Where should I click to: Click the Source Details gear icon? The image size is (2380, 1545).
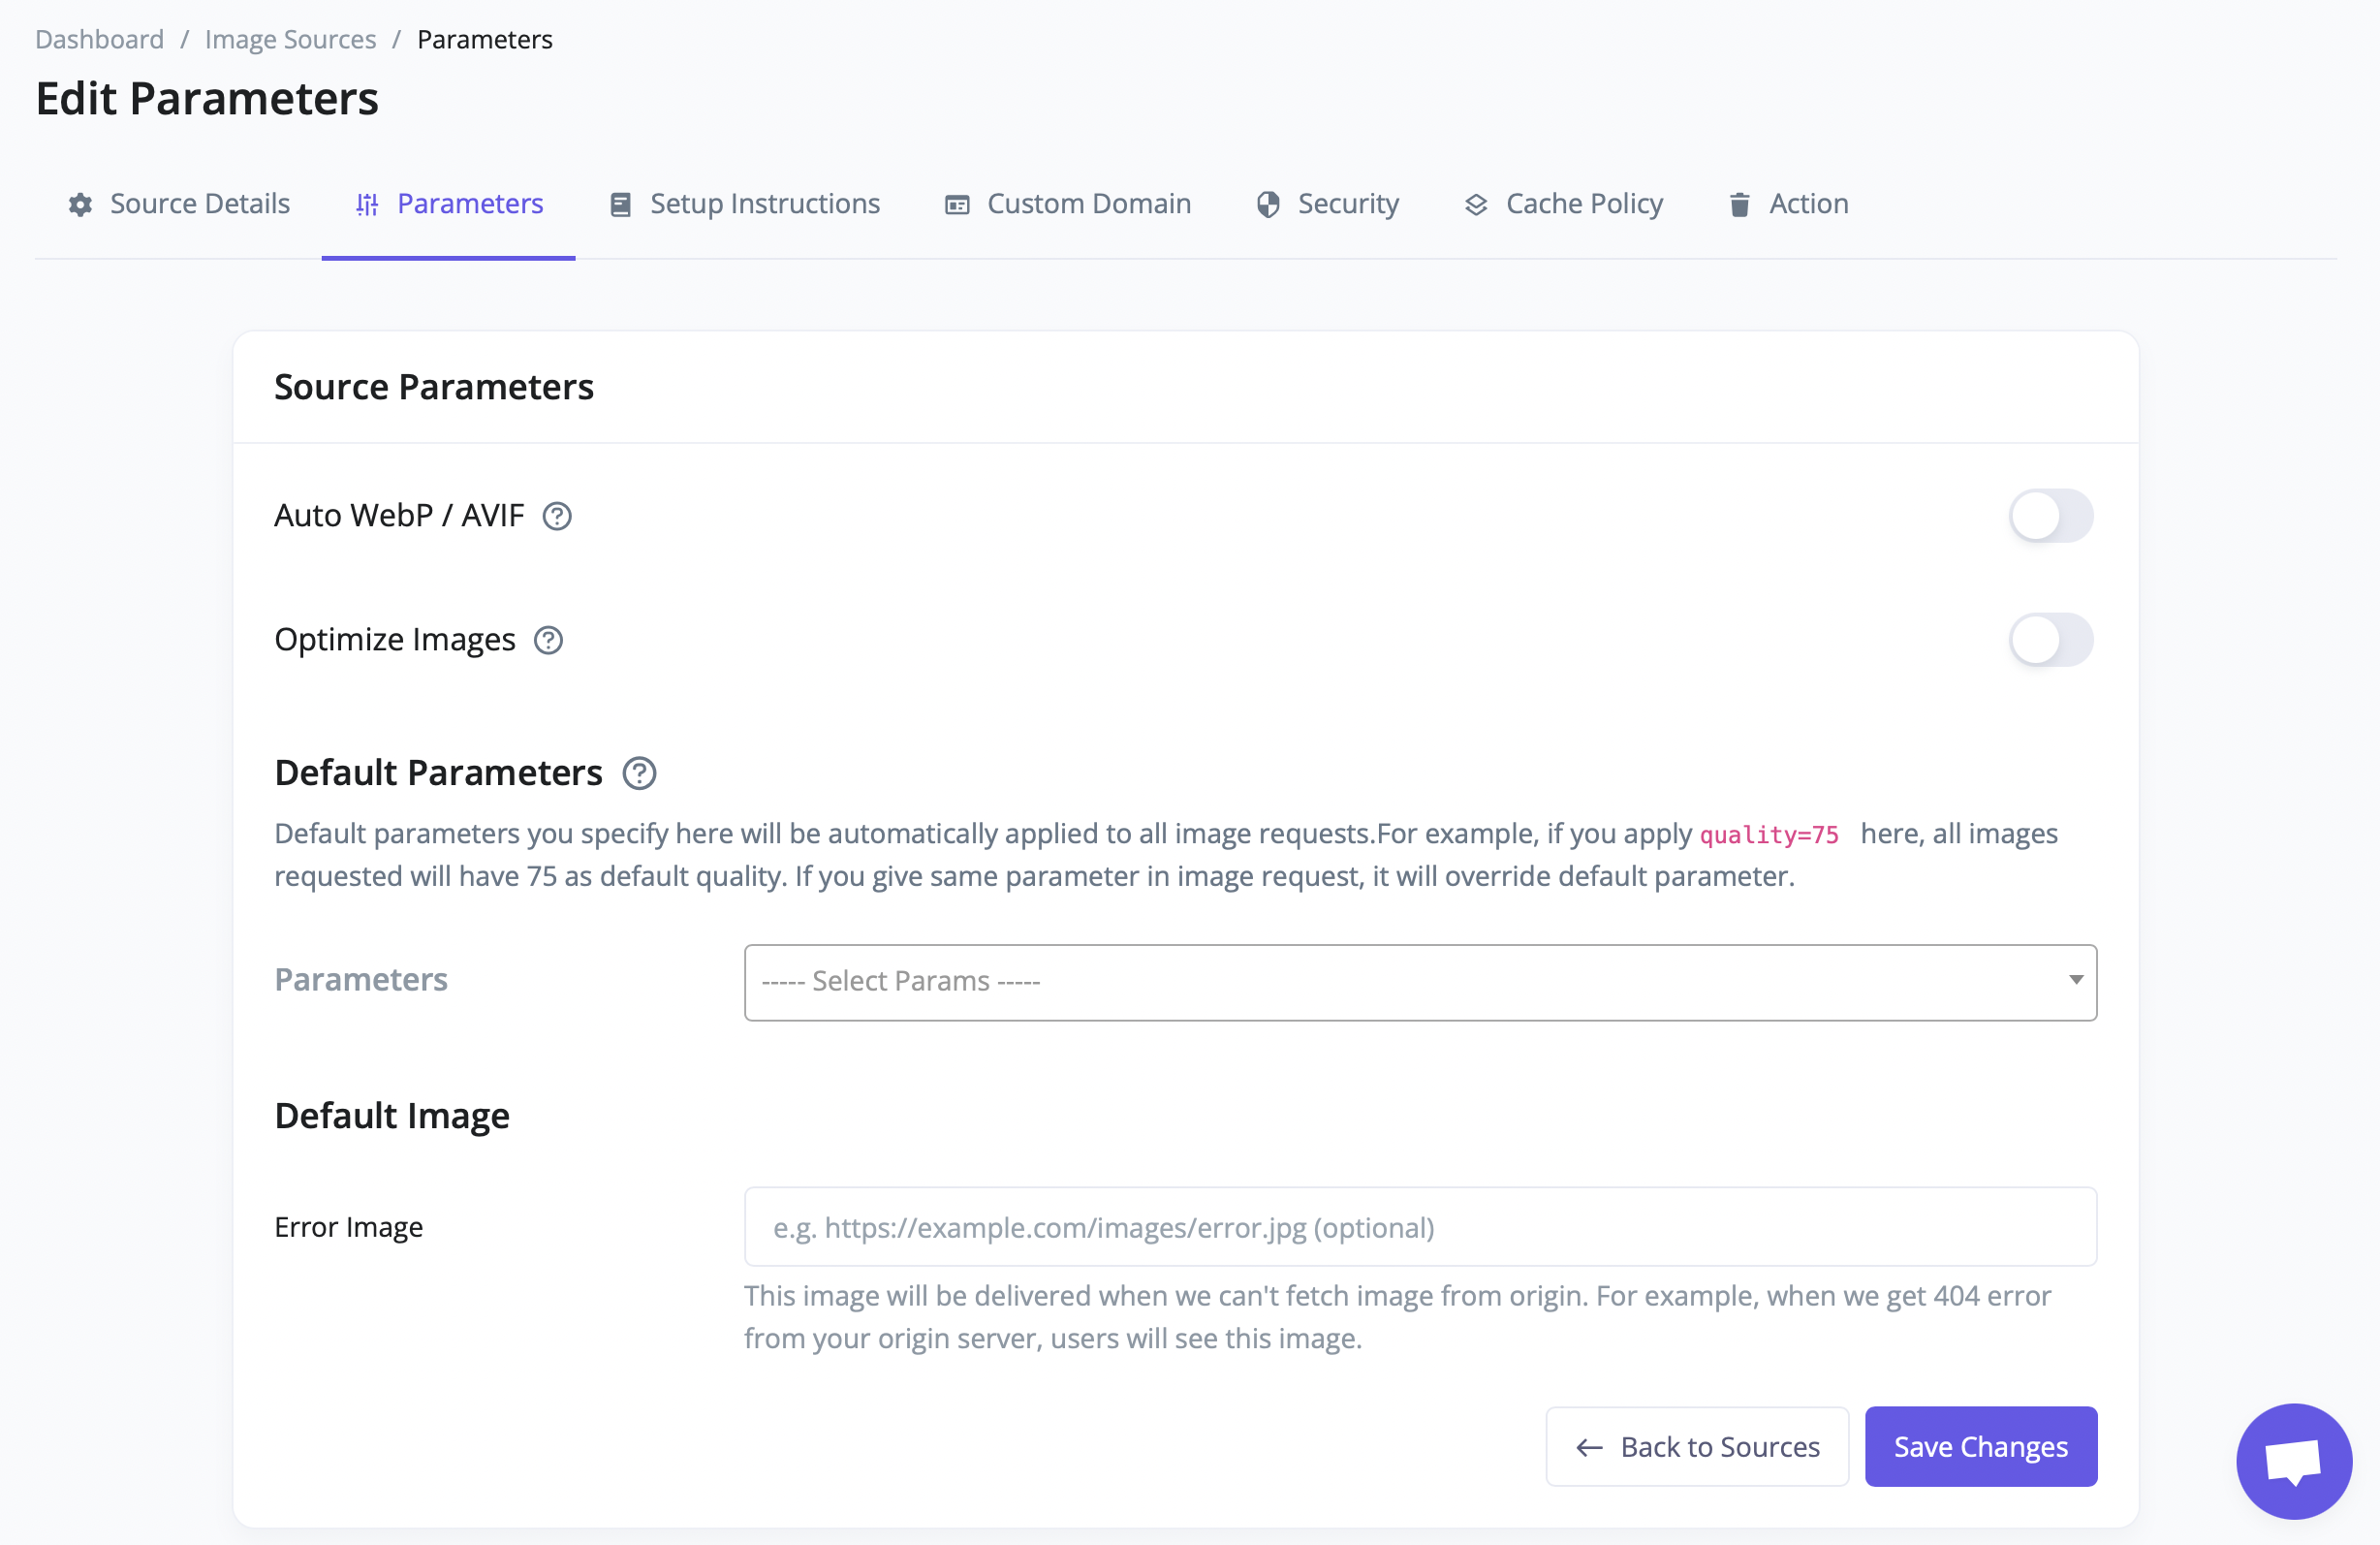coord(80,205)
